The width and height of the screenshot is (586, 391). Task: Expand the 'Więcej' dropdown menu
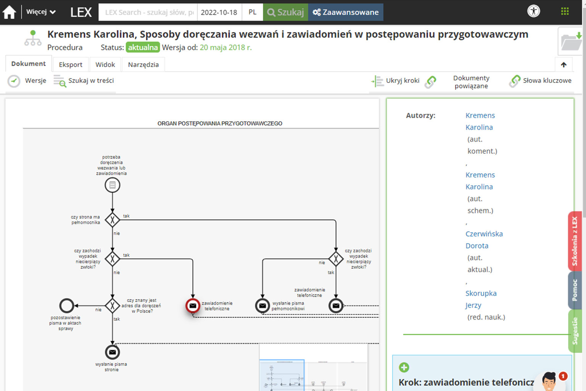pos(41,12)
